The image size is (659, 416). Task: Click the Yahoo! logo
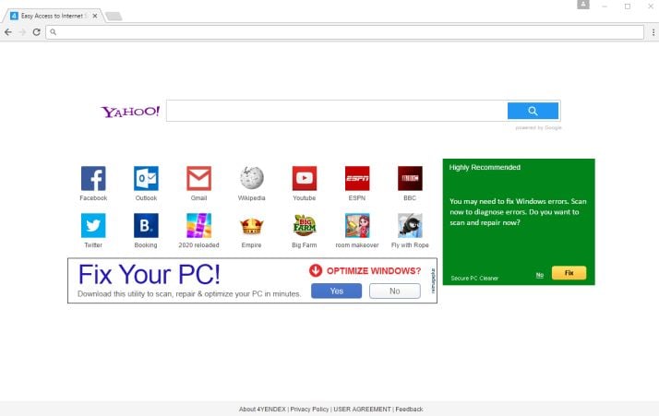130,112
